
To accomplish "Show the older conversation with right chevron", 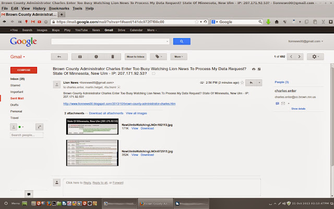I will [x=299, y=57].
